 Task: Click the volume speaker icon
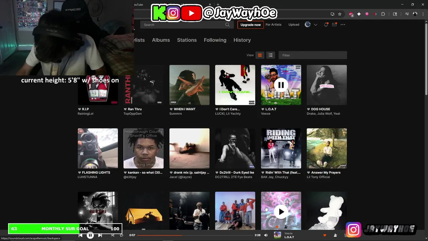tap(266, 235)
